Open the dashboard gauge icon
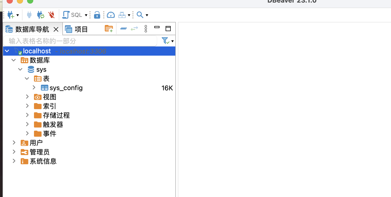 point(111,15)
